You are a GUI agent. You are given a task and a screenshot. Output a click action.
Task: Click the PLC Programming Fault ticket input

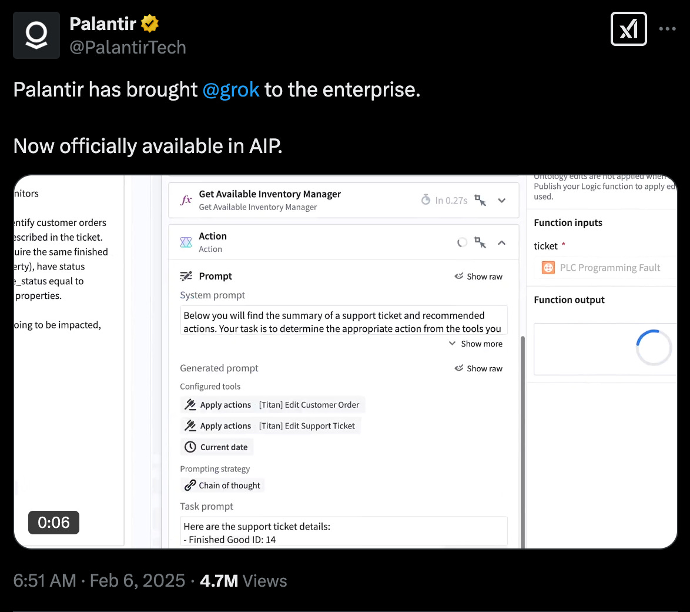605,267
